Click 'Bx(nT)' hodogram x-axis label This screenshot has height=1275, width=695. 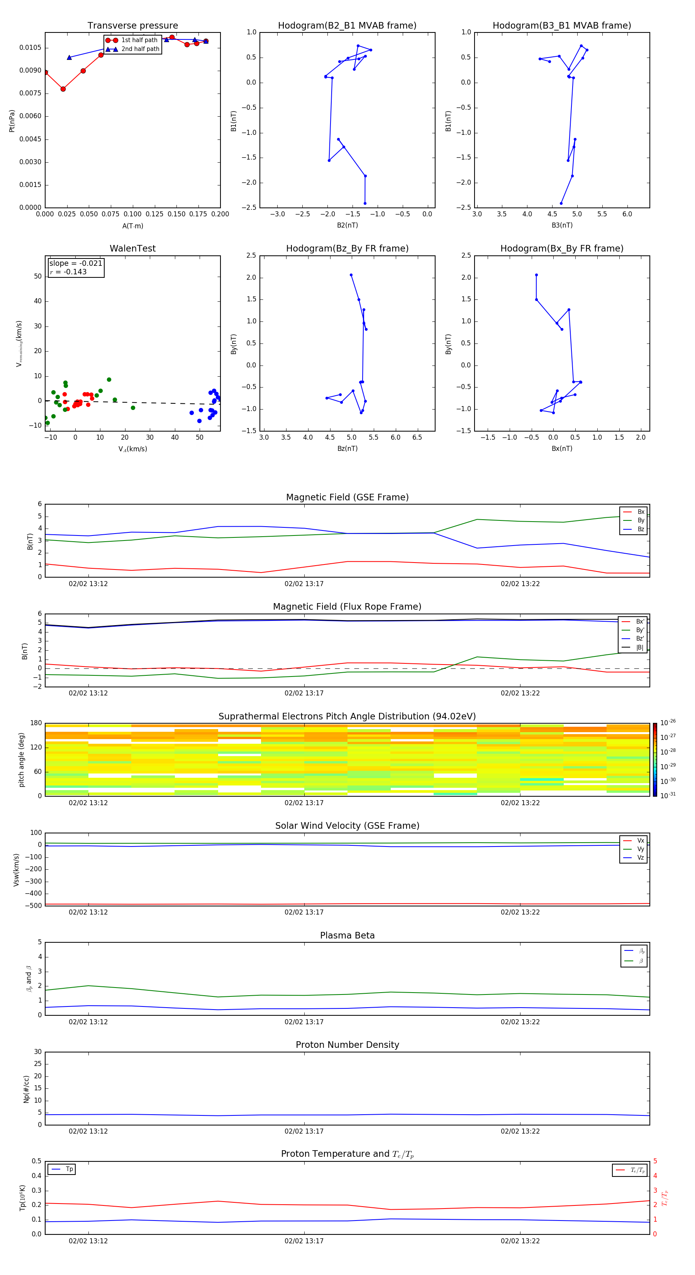coord(562,449)
